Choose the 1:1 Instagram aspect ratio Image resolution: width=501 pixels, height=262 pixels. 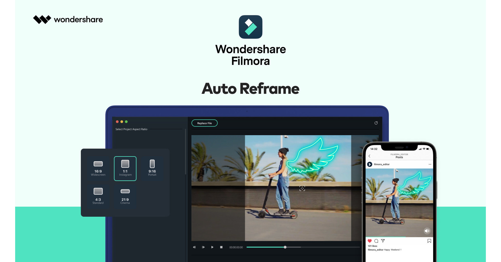[x=125, y=168]
